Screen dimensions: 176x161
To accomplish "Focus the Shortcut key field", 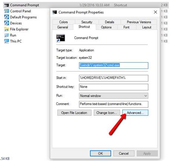I will coord(114,87).
